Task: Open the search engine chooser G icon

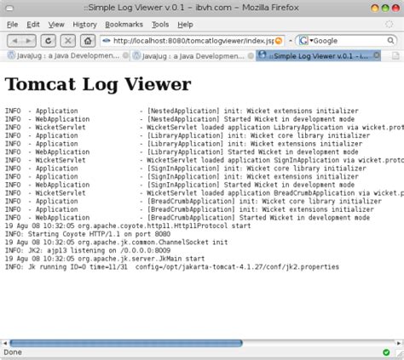Action: (303, 41)
